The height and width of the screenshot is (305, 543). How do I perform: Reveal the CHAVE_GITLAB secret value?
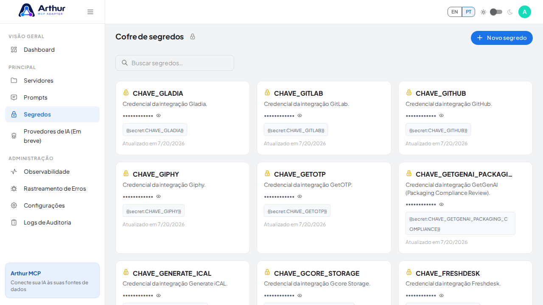[300, 116]
